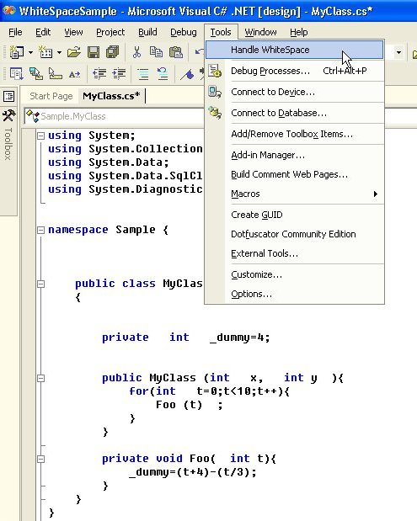
Task: Click the Uncomment Selected Lines icon
Action: pyautogui.click(x=163, y=73)
